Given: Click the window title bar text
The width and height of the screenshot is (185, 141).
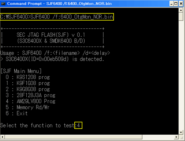Looking at the screenshot, I should (59, 4).
